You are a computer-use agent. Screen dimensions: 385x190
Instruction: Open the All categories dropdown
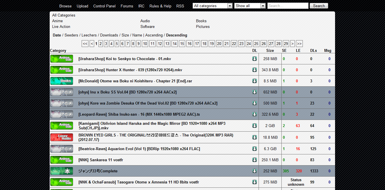tap(213, 6)
